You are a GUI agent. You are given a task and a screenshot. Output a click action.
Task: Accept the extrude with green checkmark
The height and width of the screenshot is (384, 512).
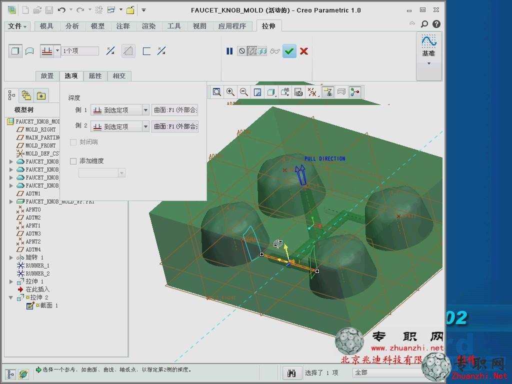289,51
